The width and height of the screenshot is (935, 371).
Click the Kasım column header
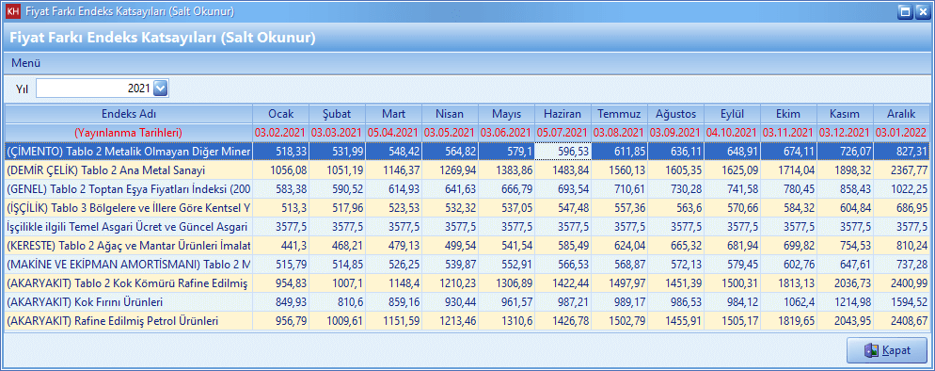click(x=845, y=114)
